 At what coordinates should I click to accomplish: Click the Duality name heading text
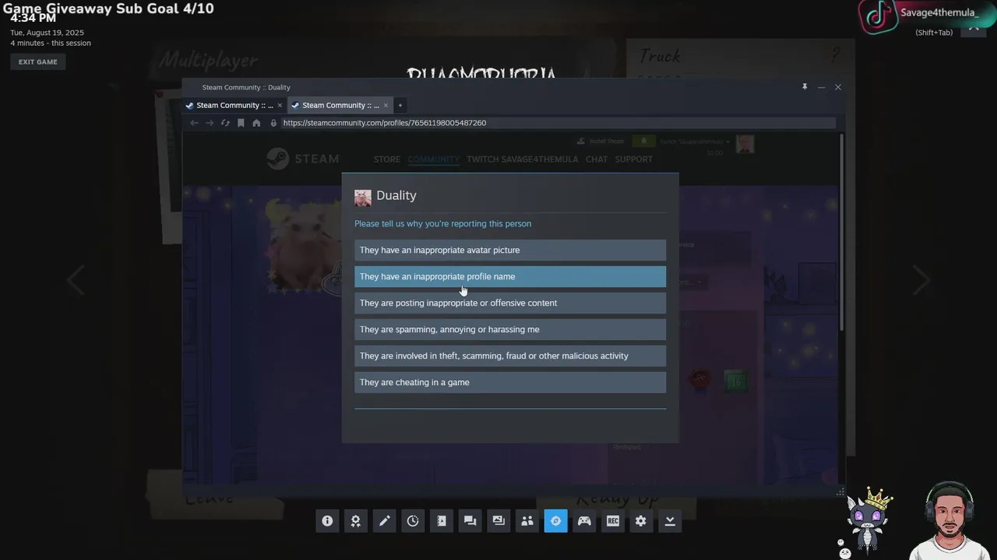[396, 195]
